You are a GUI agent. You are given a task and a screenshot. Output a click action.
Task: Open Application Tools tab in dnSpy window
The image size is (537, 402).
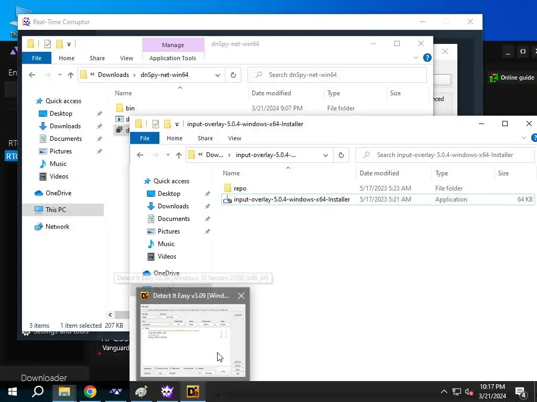tap(173, 58)
